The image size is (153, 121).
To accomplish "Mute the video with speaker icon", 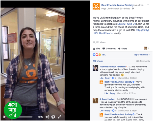I will (47, 117).
